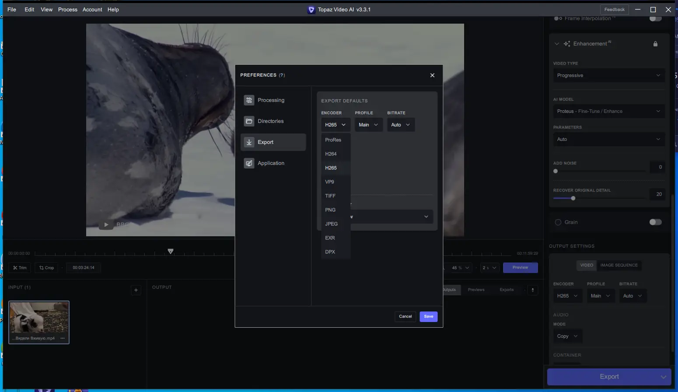Toggle the Frame Interpolation switch
This screenshot has height=392, width=678.
click(655, 18)
